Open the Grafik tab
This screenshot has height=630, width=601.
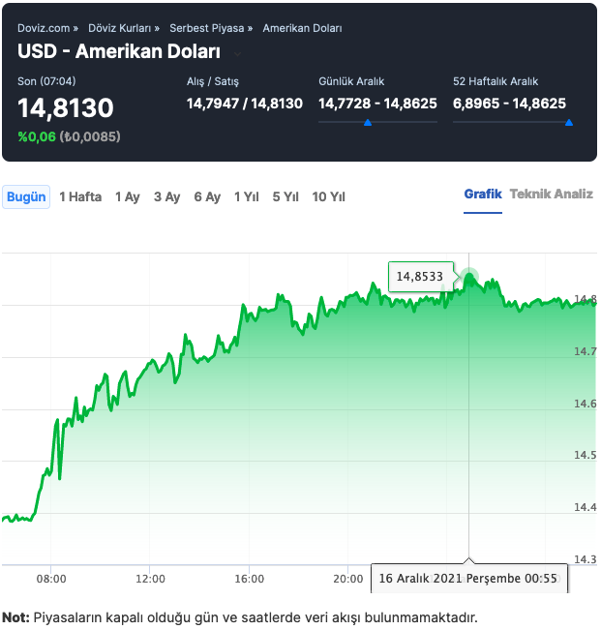coord(483,194)
